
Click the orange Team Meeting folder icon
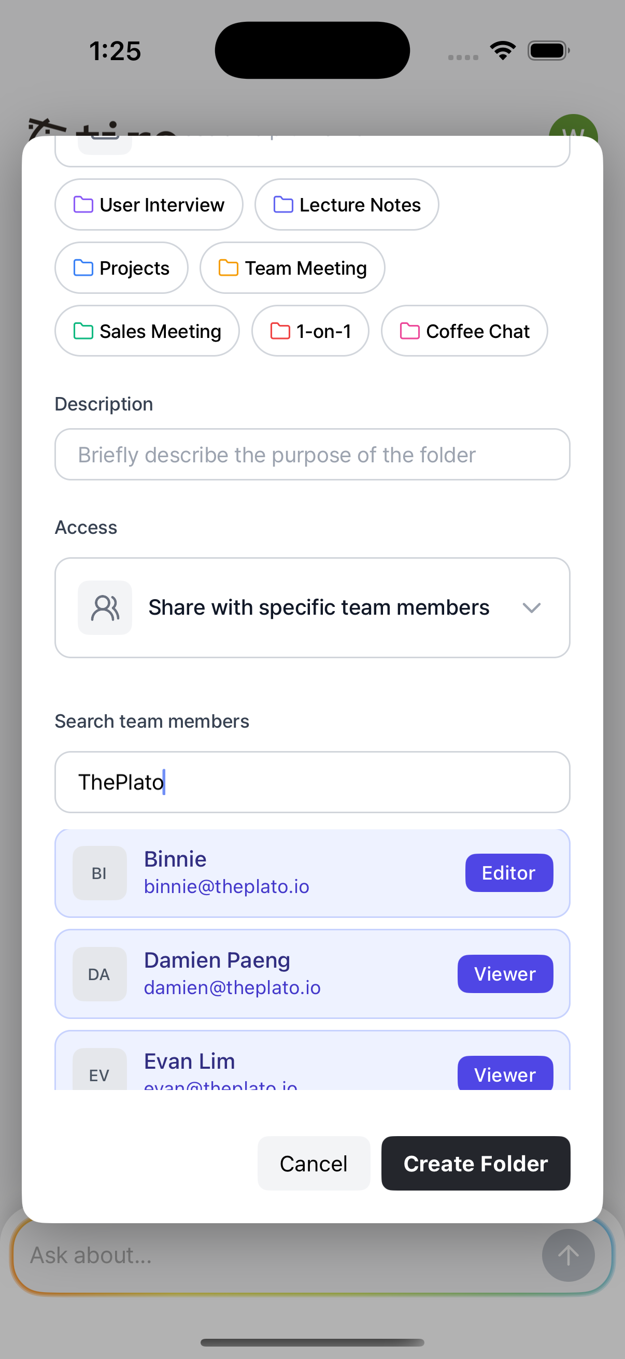pyautogui.click(x=229, y=268)
